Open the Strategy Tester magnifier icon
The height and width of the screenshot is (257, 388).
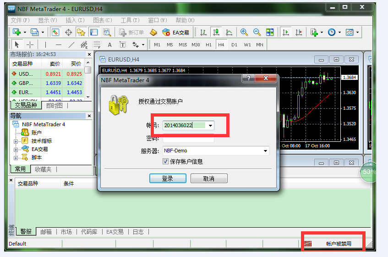(107, 32)
